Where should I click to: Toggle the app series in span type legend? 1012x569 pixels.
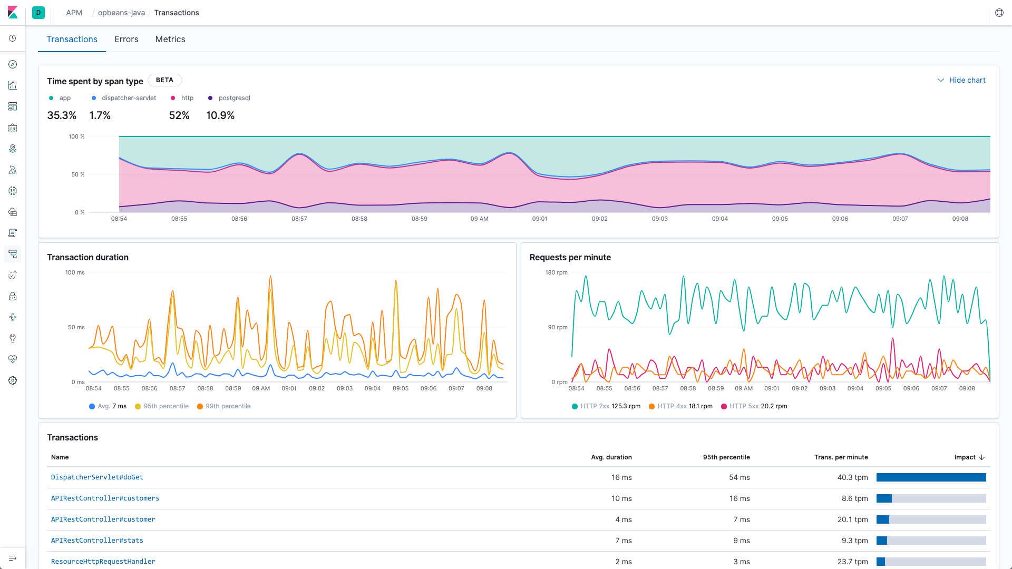click(60, 98)
